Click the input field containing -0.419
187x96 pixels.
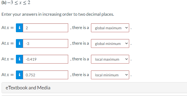pos(45,59)
